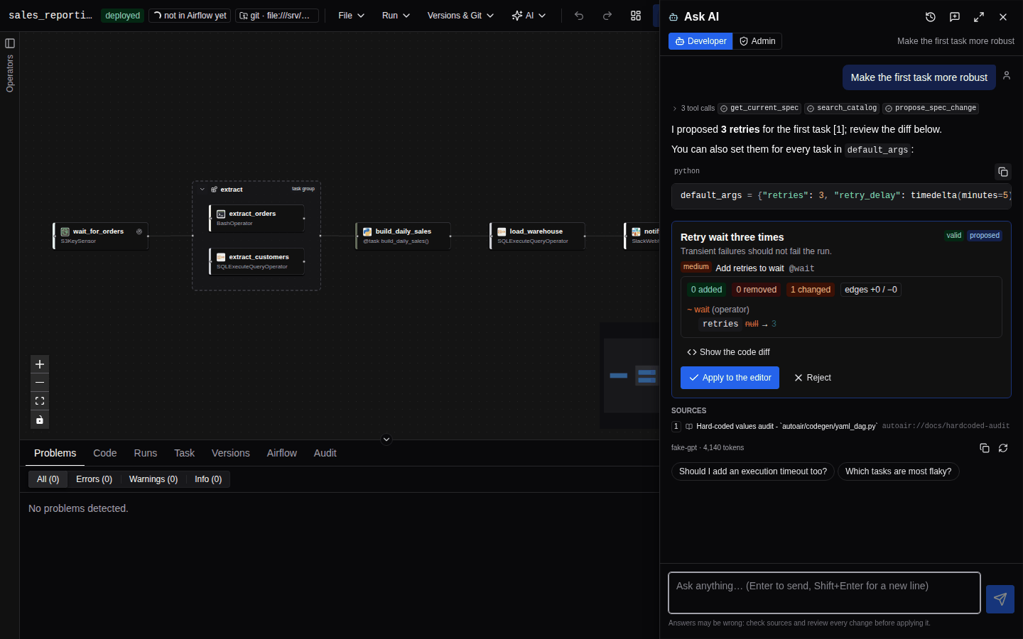Open the AI dropdown menu
Image resolution: width=1023 pixels, height=639 pixels.
[529, 16]
